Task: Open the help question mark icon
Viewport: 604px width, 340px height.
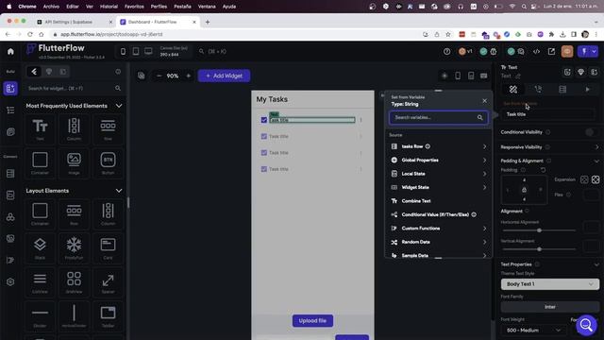Action: click(446, 51)
